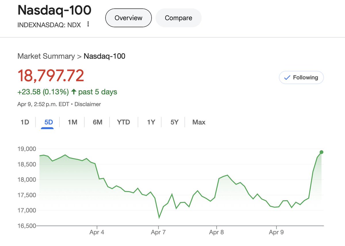345x246 pixels.
Task: Select the Max time range tab
Action: 199,122
